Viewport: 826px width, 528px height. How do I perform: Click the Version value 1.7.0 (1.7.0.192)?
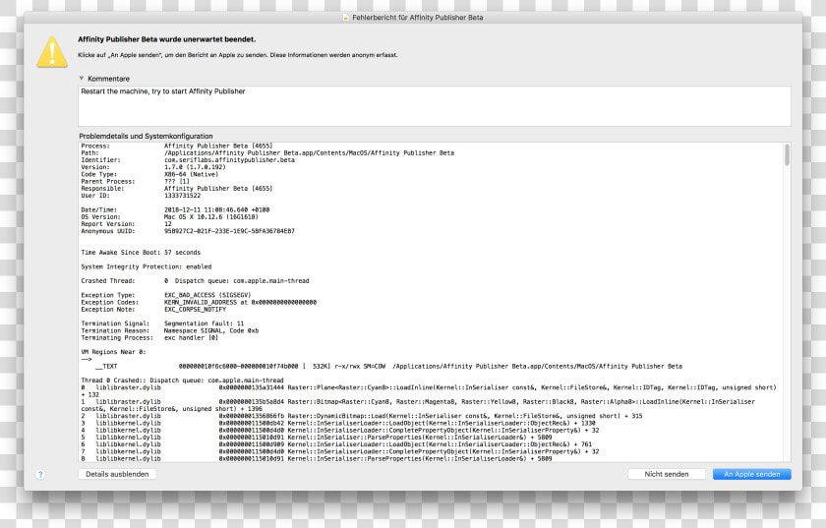(195, 167)
